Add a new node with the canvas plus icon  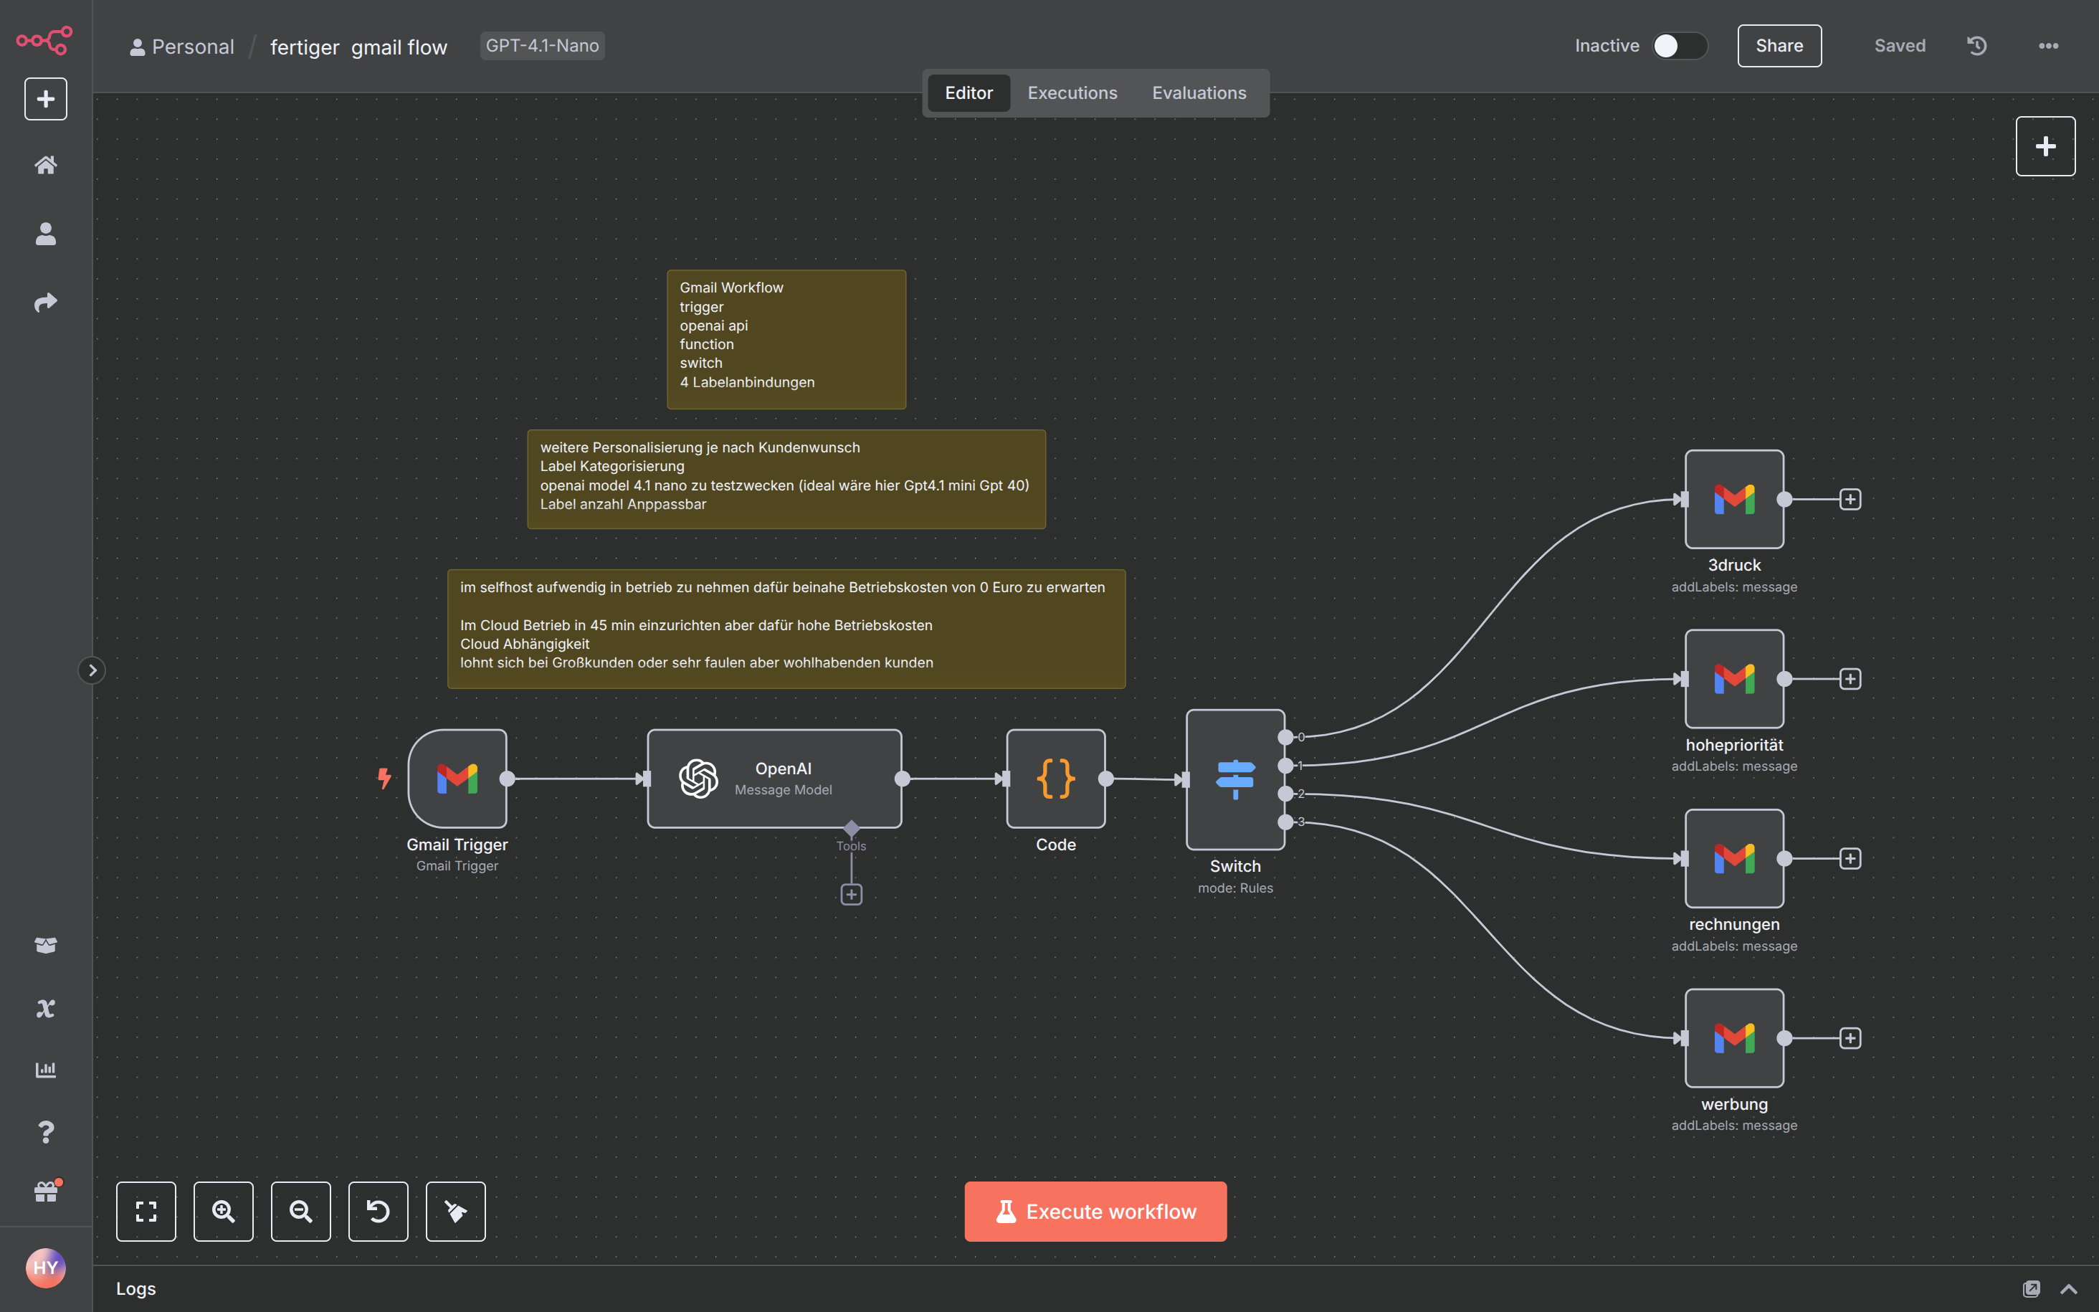coord(2045,145)
